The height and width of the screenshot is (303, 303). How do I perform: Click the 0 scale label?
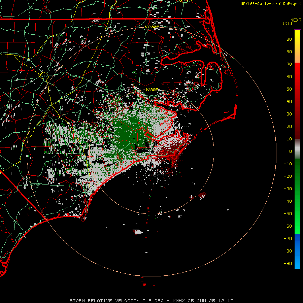pyautogui.click(x=291, y=151)
